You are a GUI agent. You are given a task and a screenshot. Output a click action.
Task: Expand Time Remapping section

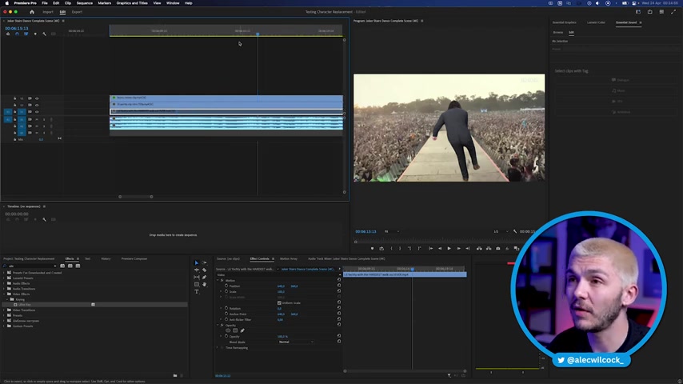pos(218,348)
